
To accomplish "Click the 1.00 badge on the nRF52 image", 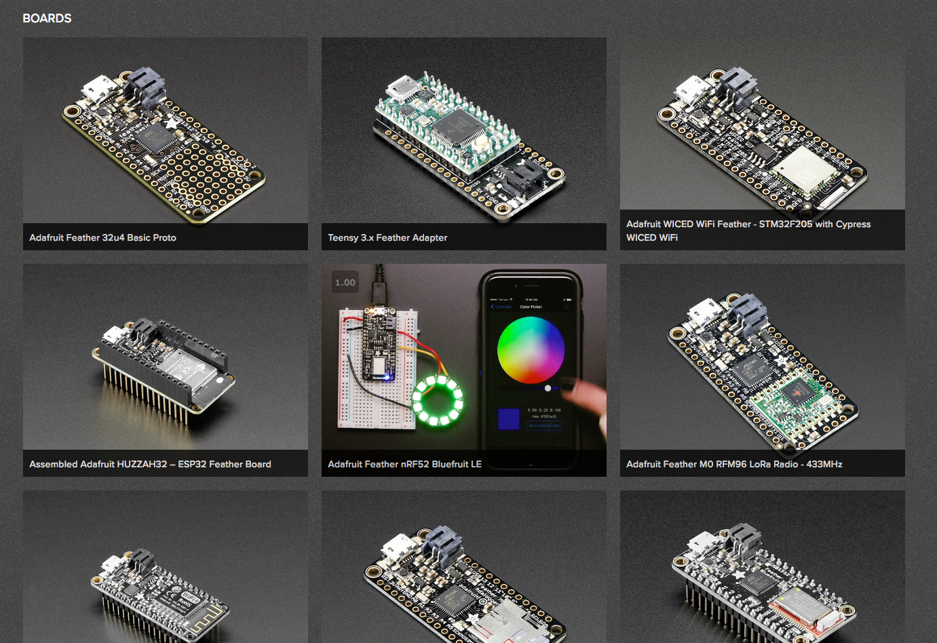I will click(x=345, y=282).
